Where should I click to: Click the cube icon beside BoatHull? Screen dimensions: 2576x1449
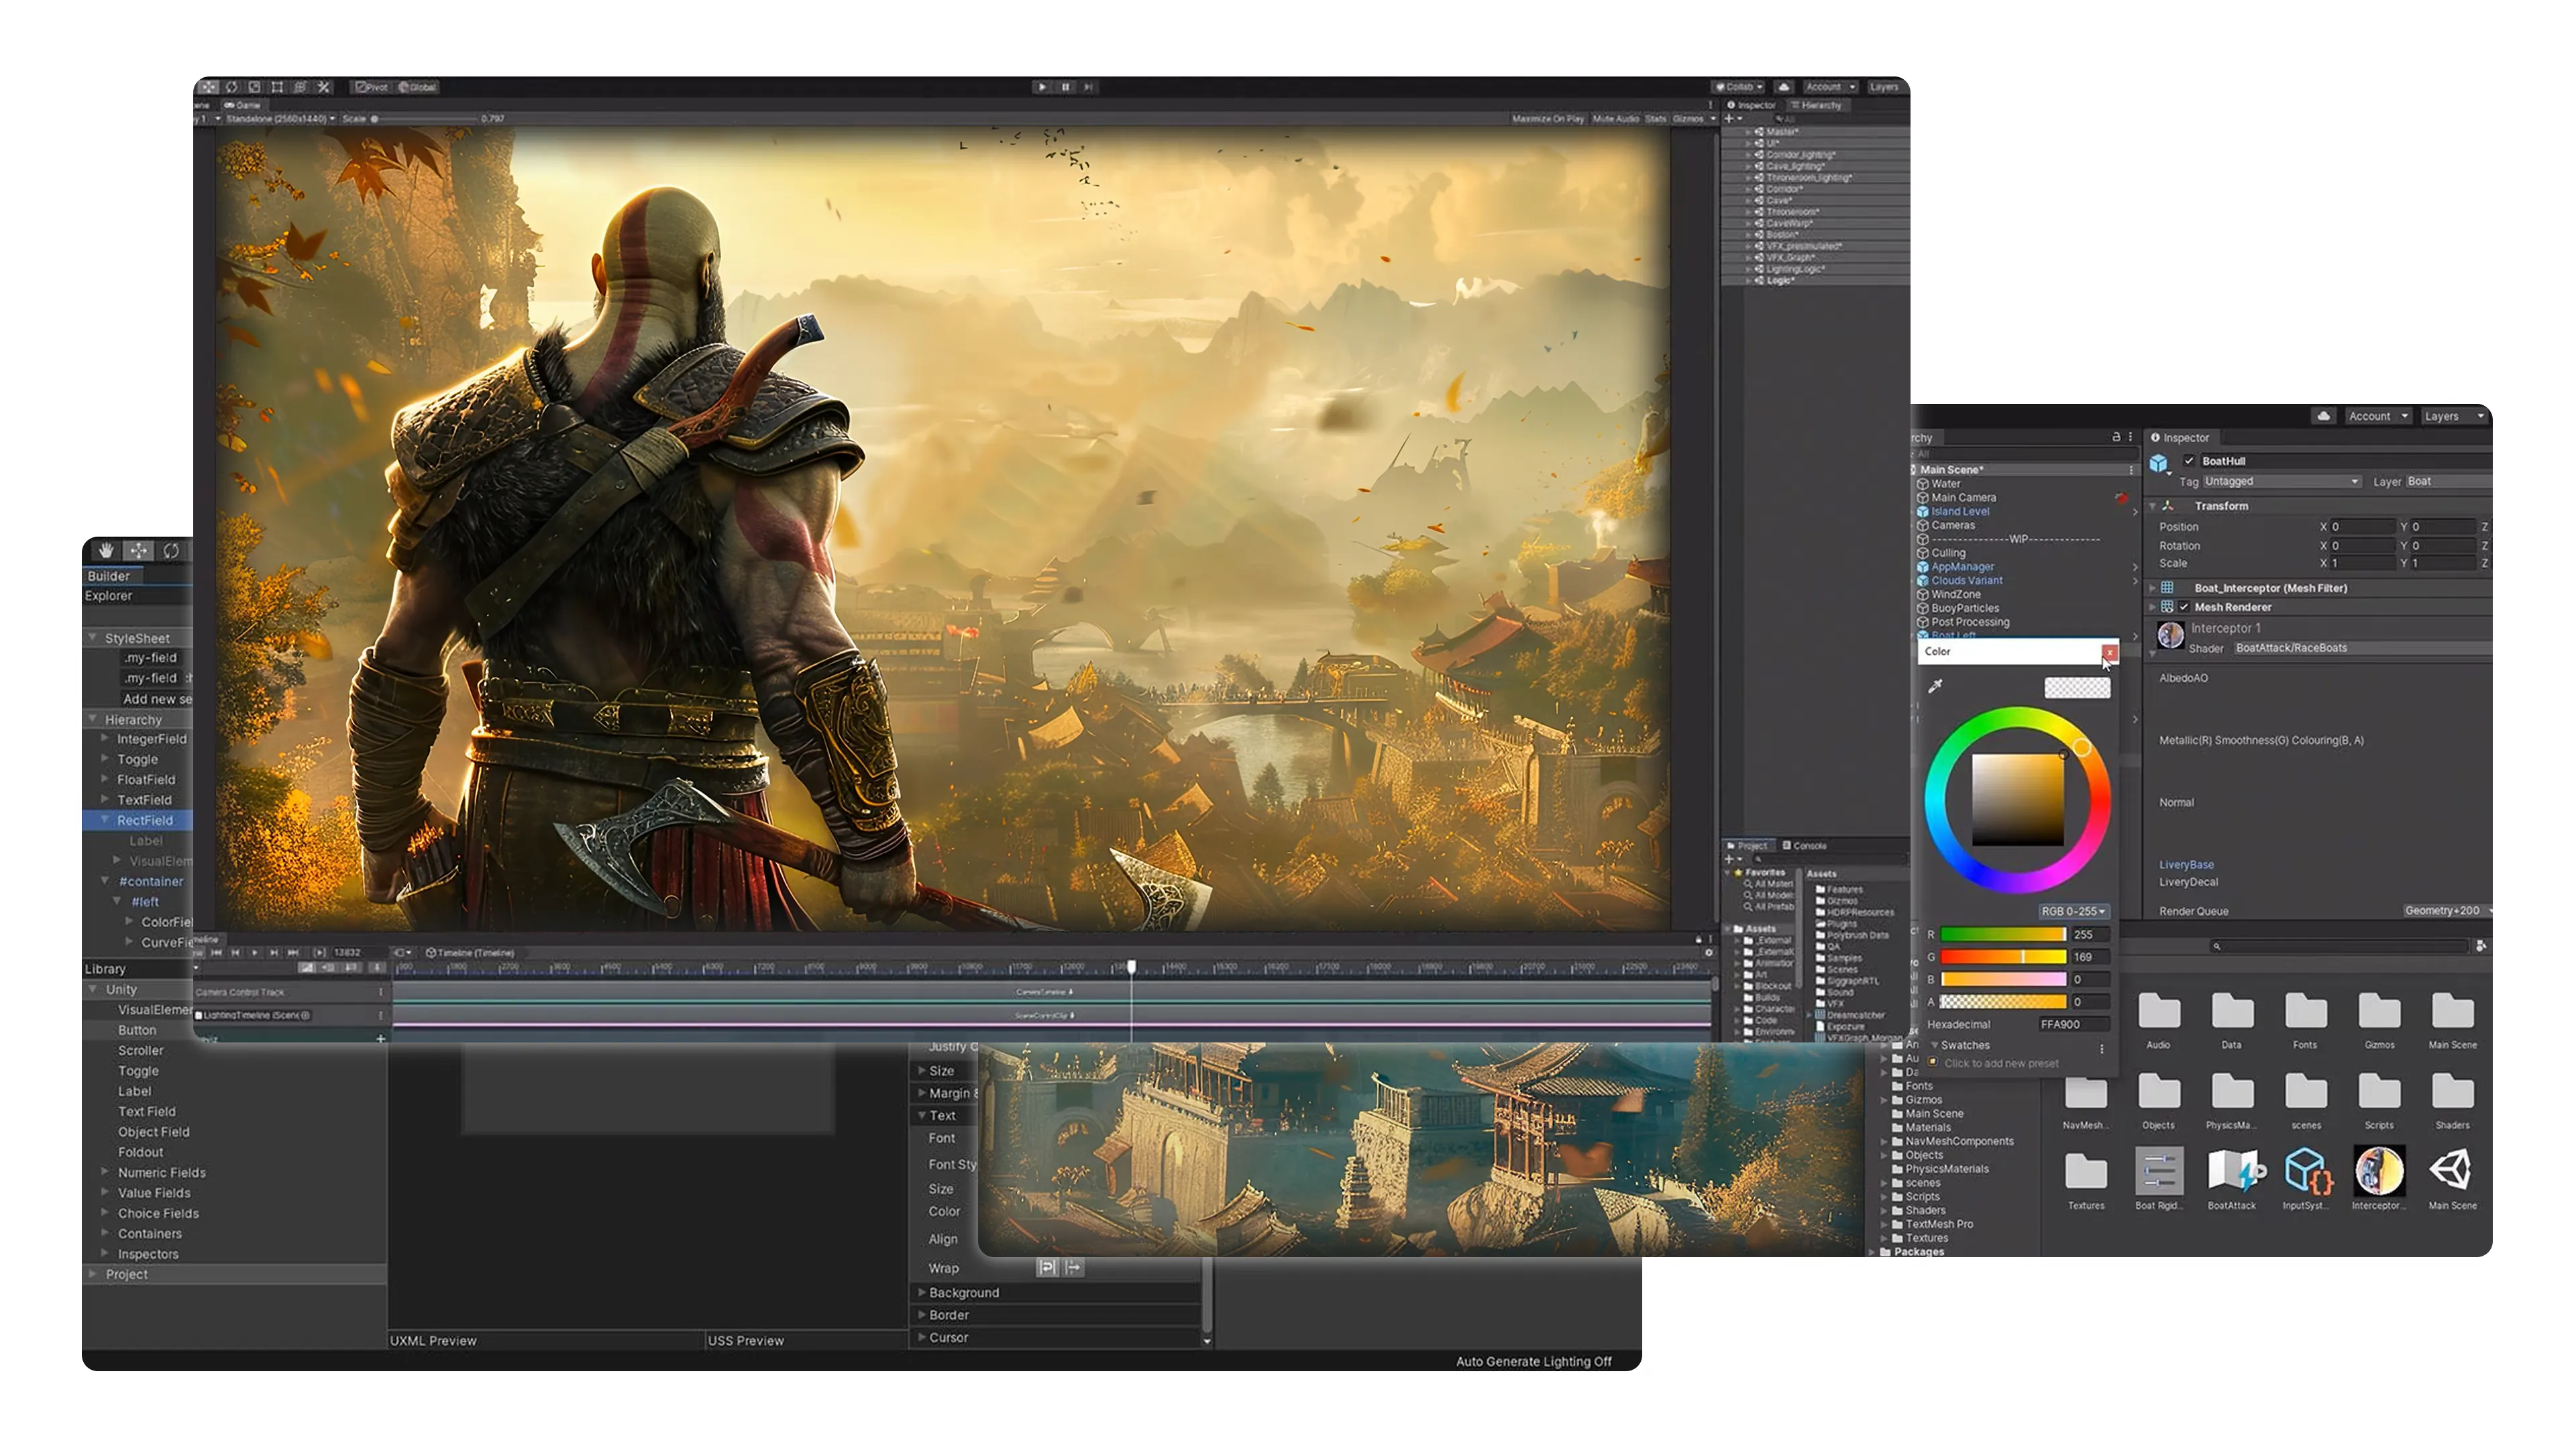(2159, 462)
